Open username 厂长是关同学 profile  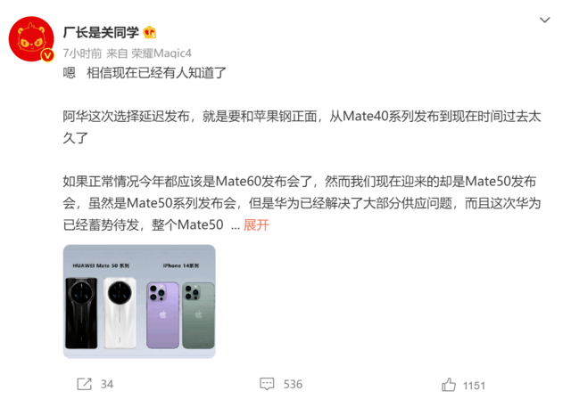click(101, 32)
